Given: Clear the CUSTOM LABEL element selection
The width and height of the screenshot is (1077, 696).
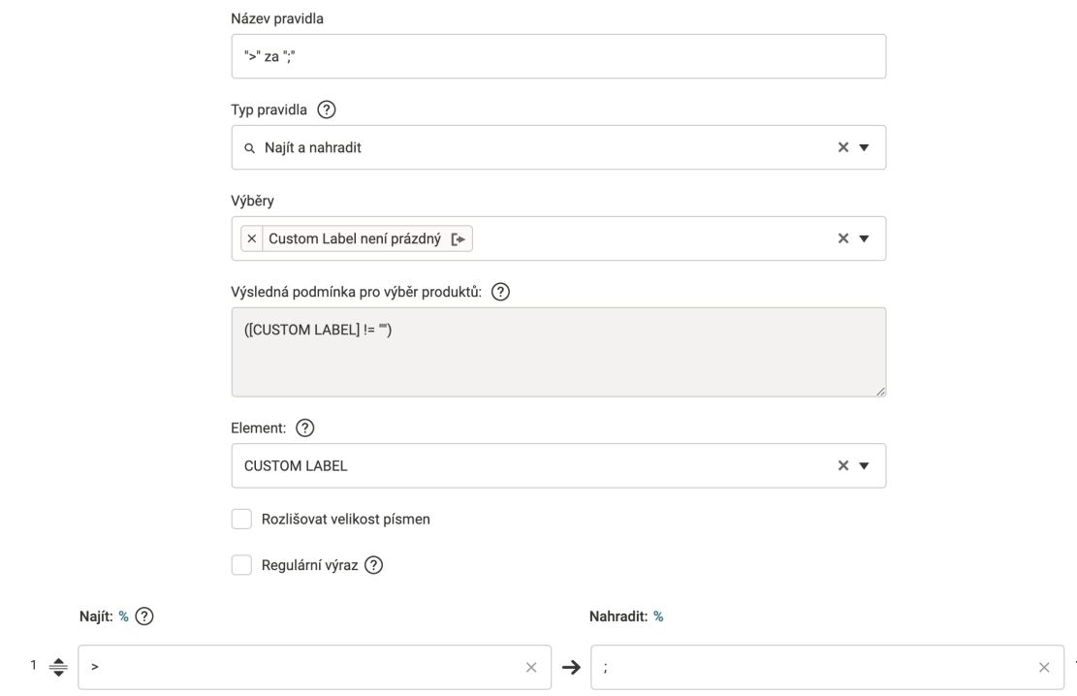Looking at the screenshot, I should (842, 466).
